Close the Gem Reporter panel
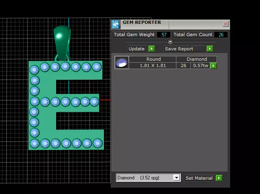 point(225,24)
